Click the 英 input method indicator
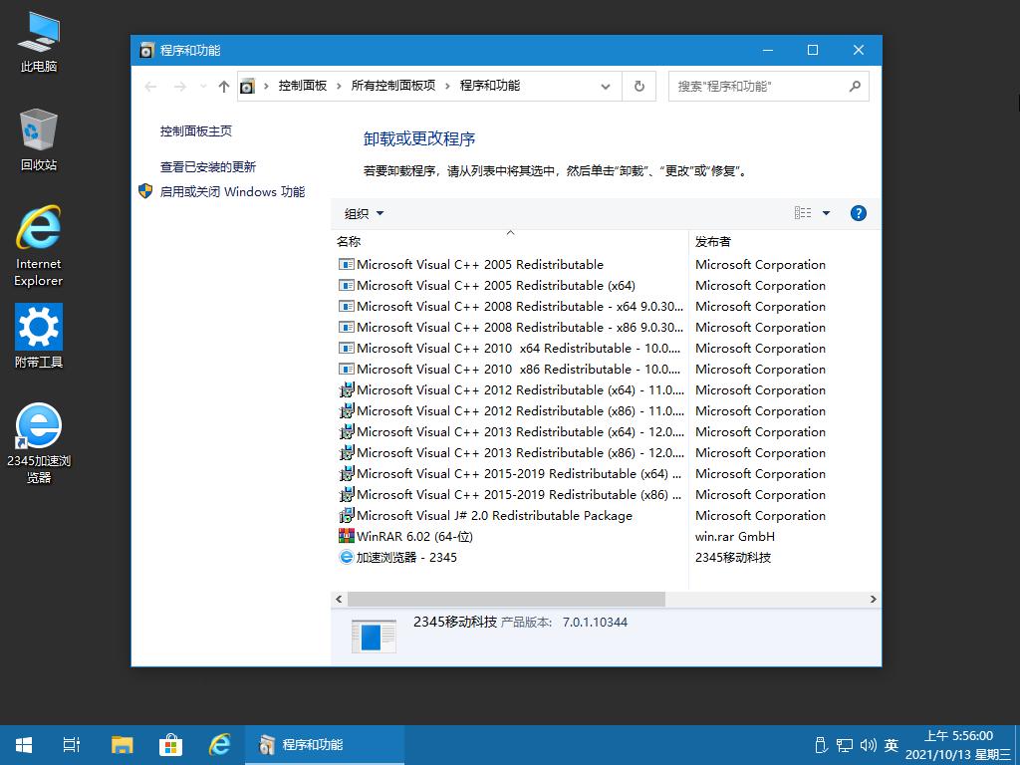The image size is (1020, 765). tap(892, 745)
